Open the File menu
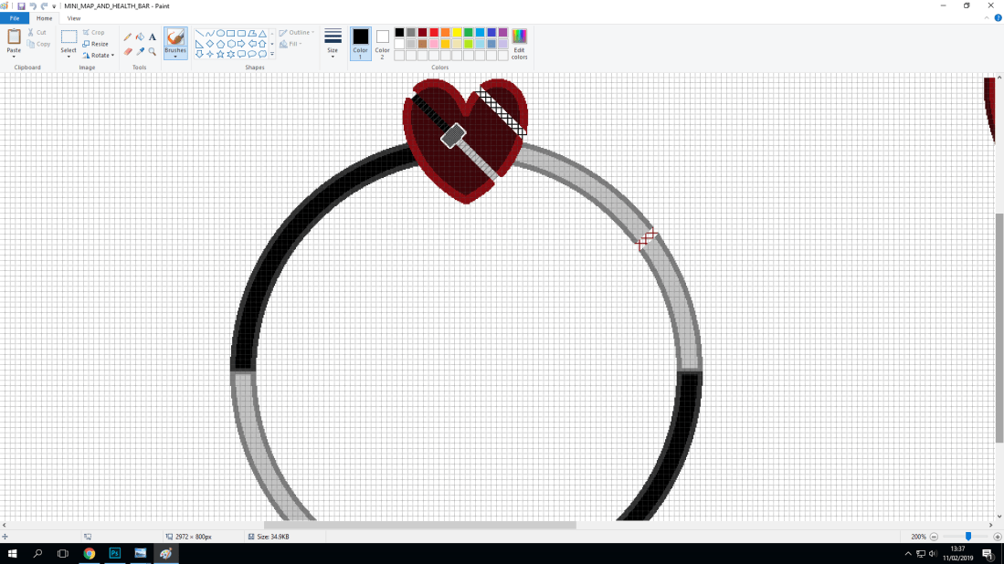The image size is (1004, 564). [x=14, y=17]
